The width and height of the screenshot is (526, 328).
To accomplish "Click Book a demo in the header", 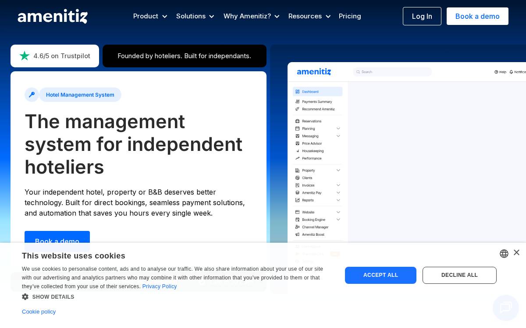I will pyautogui.click(x=477, y=16).
